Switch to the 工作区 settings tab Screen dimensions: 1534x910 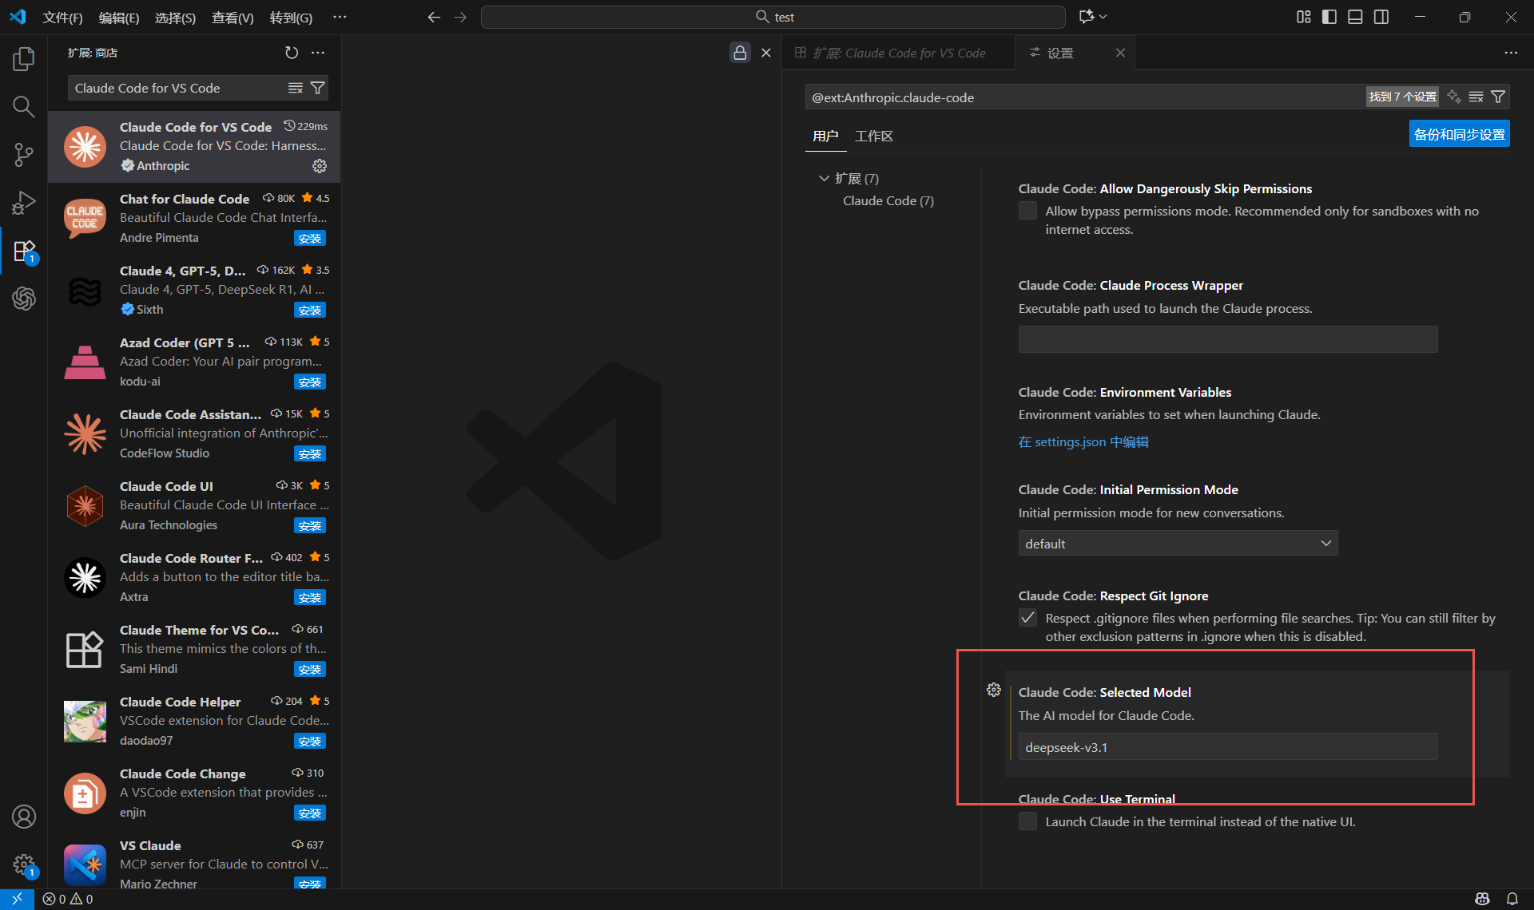pyautogui.click(x=873, y=136)
